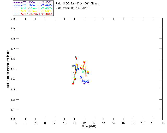Click the 2.0 tick label on y-axis
The image size is (167, 133).
pyautogui.click(x=13, y=19)
